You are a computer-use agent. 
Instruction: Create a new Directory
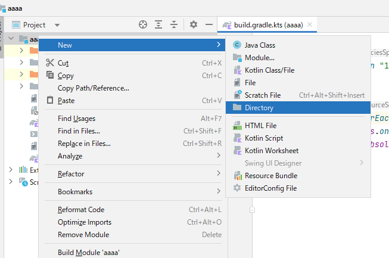(298, 108)
